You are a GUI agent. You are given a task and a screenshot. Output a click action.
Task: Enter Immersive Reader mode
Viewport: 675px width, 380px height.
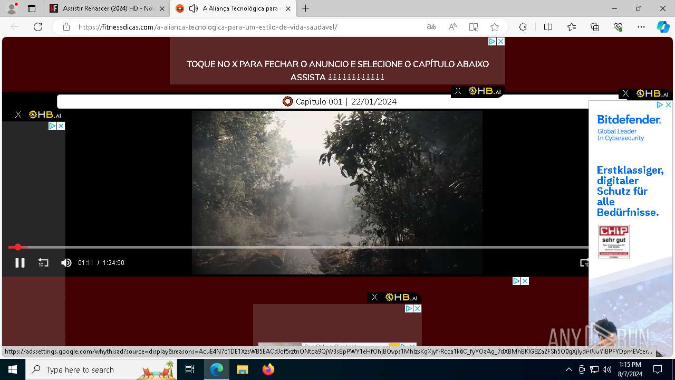(x=474, y=27)
